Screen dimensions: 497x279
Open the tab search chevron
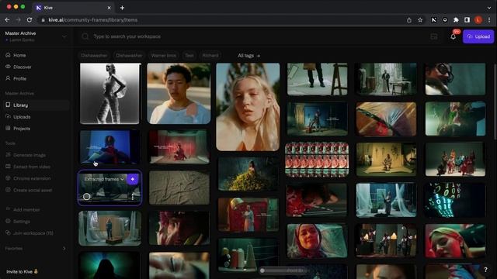click(489, 8)
